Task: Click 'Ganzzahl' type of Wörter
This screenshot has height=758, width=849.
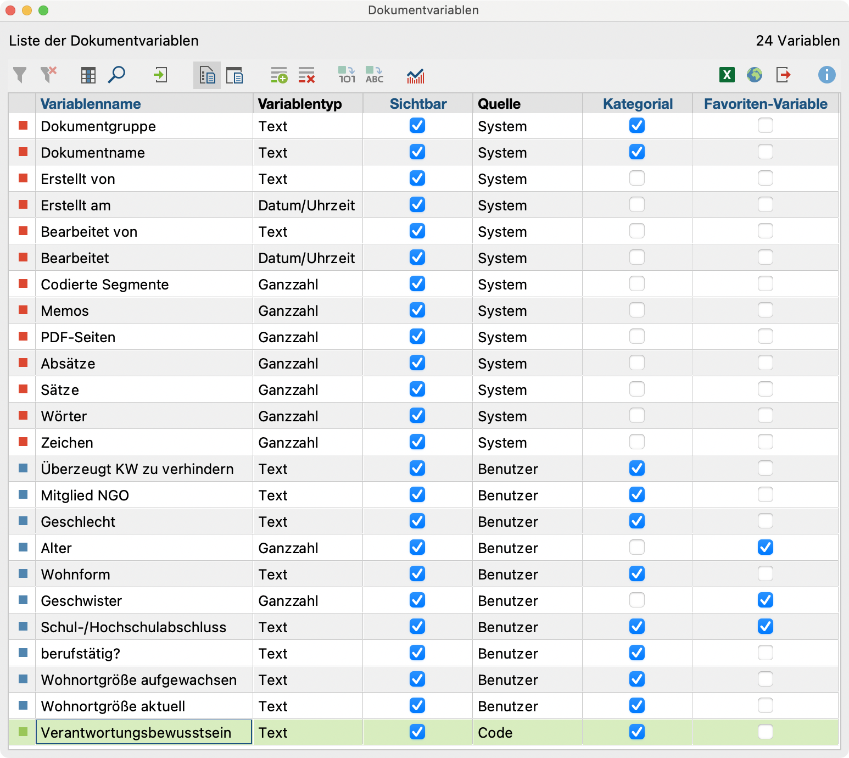Action: tap(288, 416)
